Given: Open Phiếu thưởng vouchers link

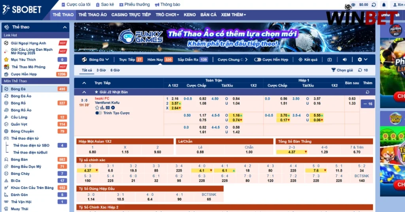Looking at the screenshot, I should pyautogui.click(x=134, y=4).
